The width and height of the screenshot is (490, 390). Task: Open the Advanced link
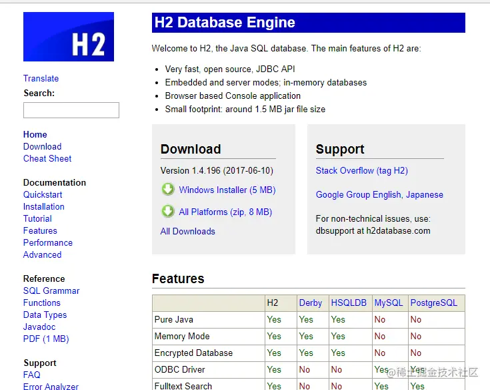click(42, 254)
